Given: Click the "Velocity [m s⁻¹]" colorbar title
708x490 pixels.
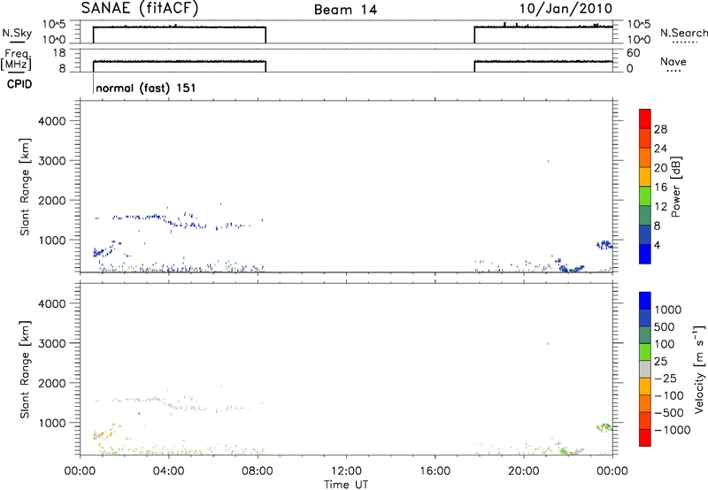Looking at the screenshot, I should [x=699, y=369].
